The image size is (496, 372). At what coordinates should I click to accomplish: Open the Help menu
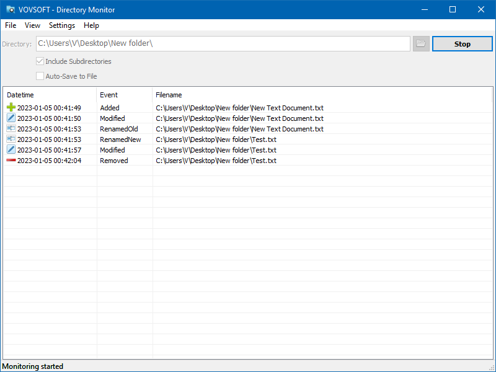91,25
